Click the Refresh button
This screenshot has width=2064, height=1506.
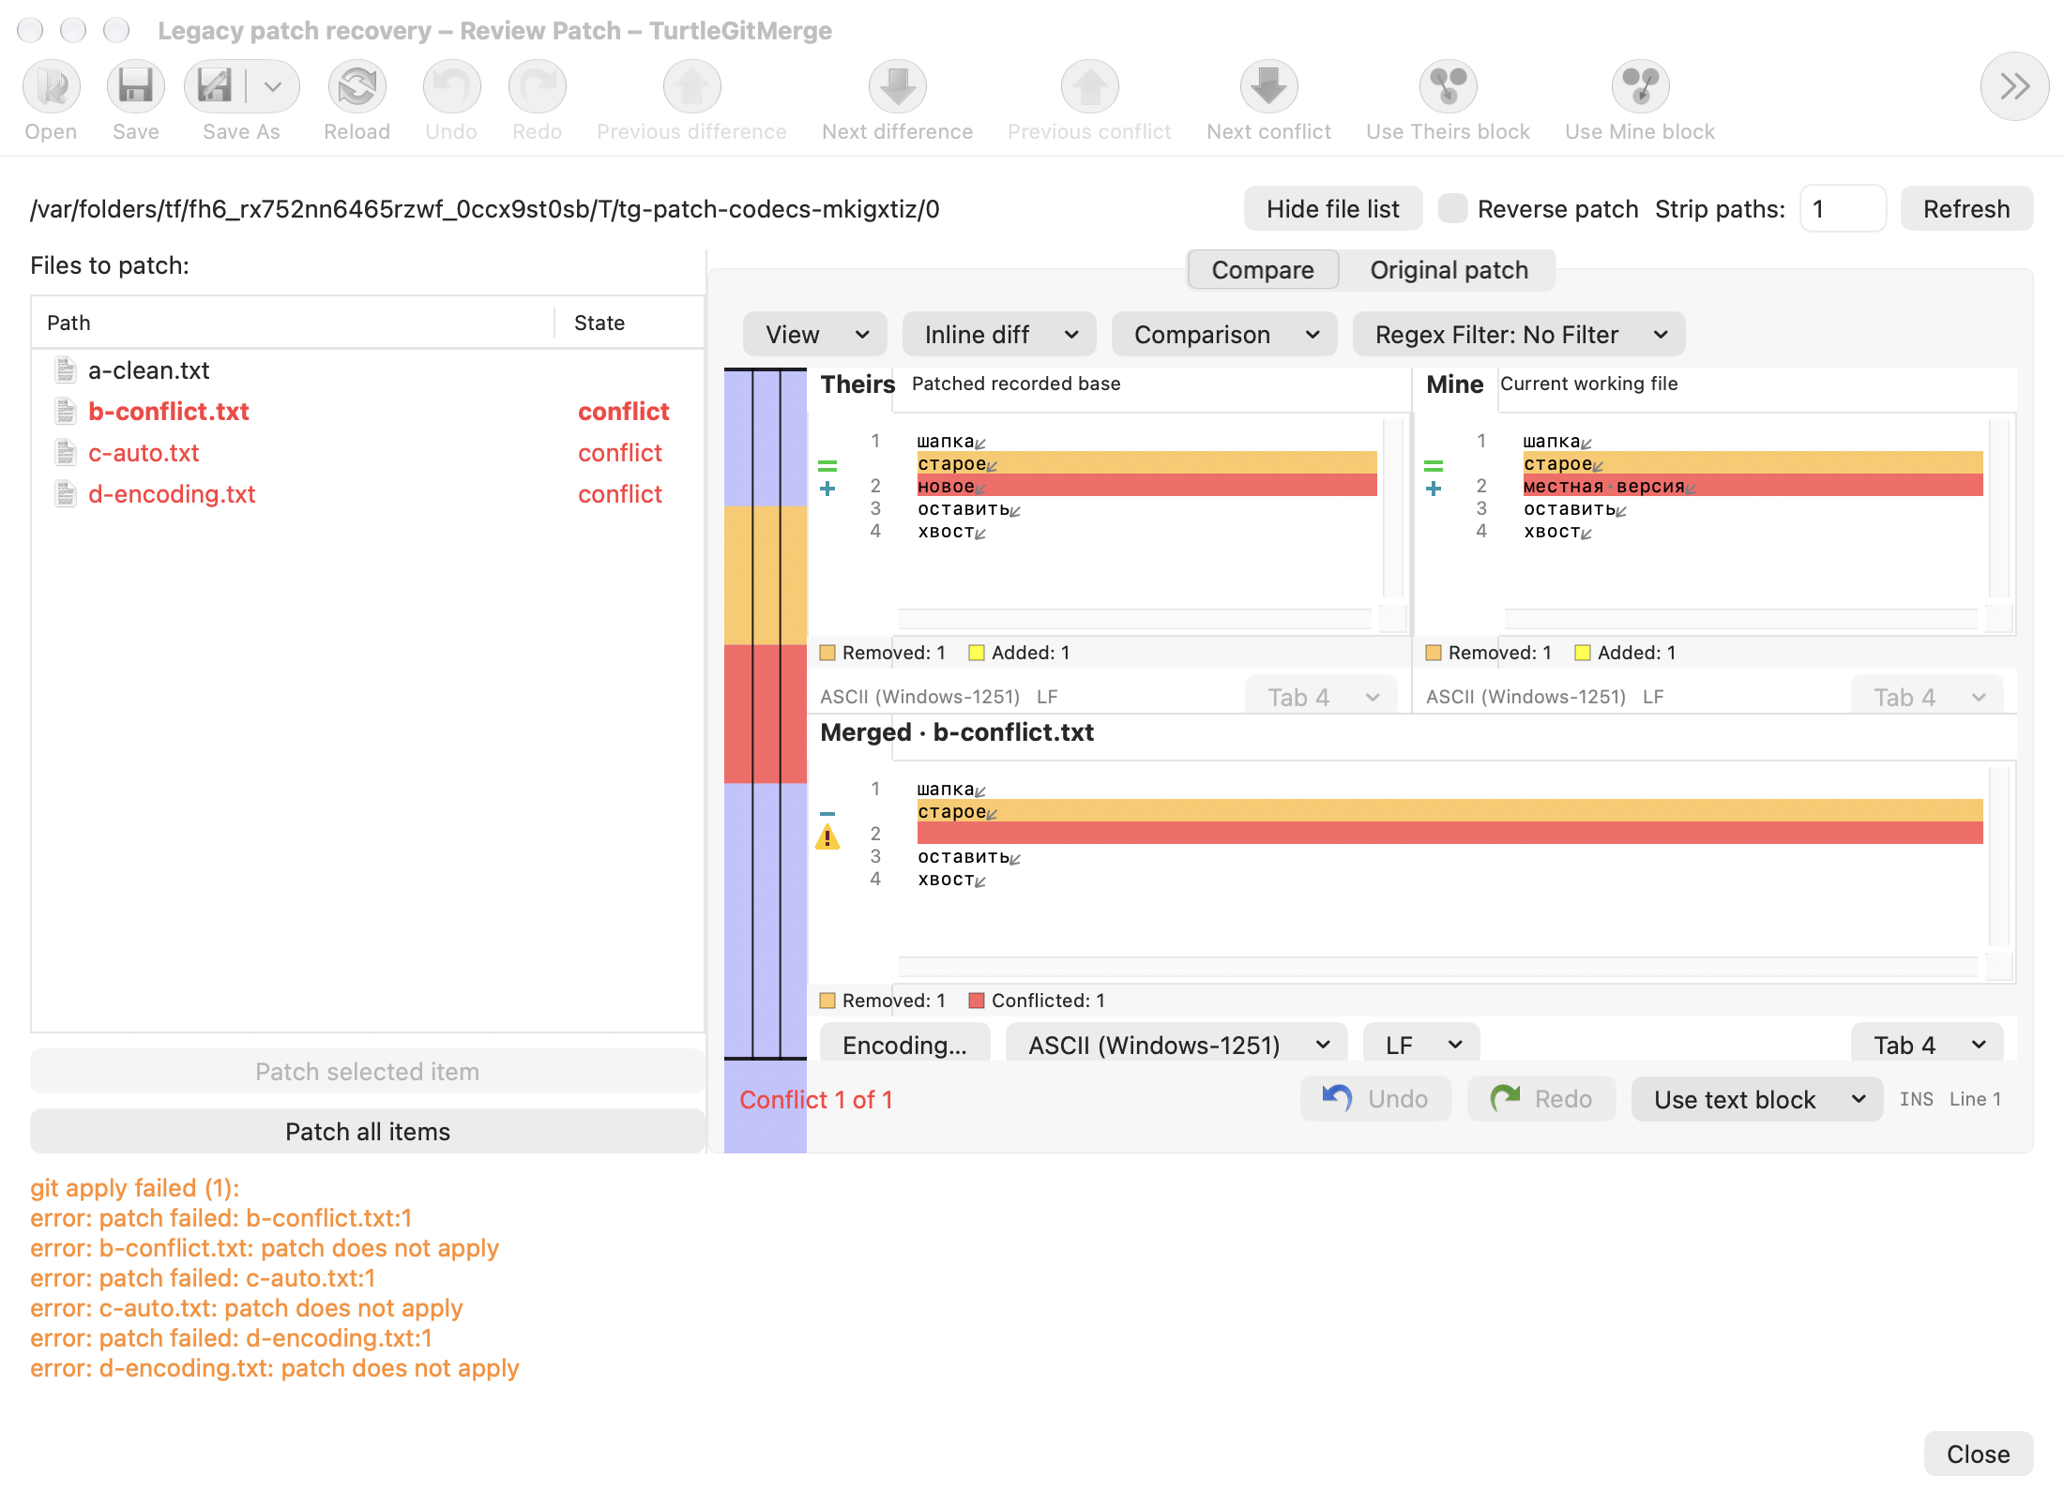[1966, 208]
